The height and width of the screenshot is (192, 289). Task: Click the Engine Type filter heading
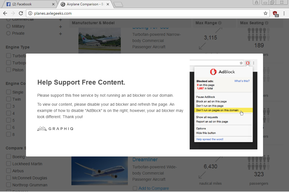pos(17,47)
